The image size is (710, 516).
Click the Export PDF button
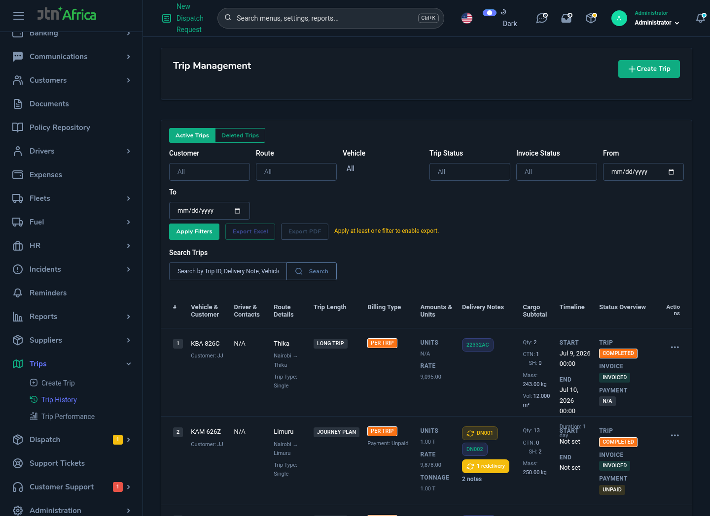305,231
